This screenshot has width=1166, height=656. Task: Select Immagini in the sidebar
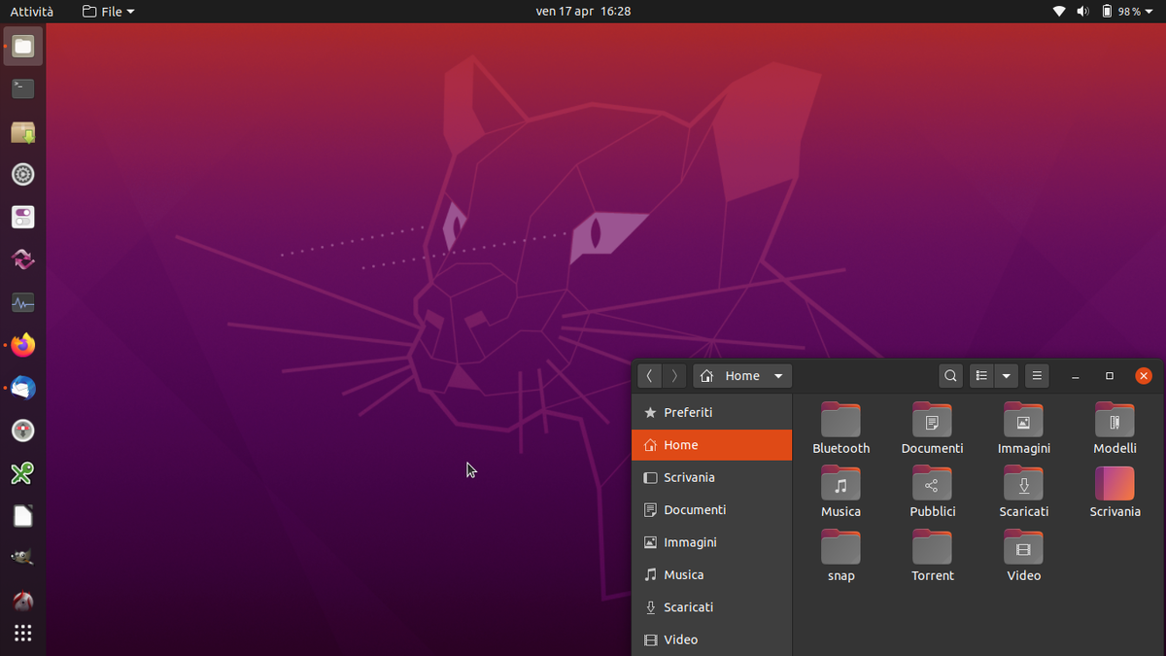(x=712, y=542)
